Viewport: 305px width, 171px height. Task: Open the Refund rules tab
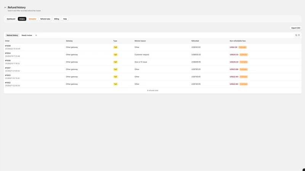(45, 19)
